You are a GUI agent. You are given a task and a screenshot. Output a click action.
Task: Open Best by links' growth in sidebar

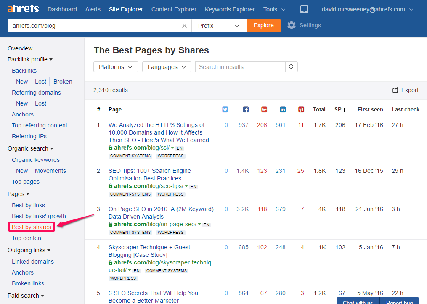click(39, 217)
